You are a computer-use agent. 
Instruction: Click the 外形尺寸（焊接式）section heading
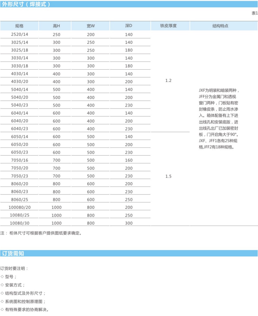click(26, 4)
